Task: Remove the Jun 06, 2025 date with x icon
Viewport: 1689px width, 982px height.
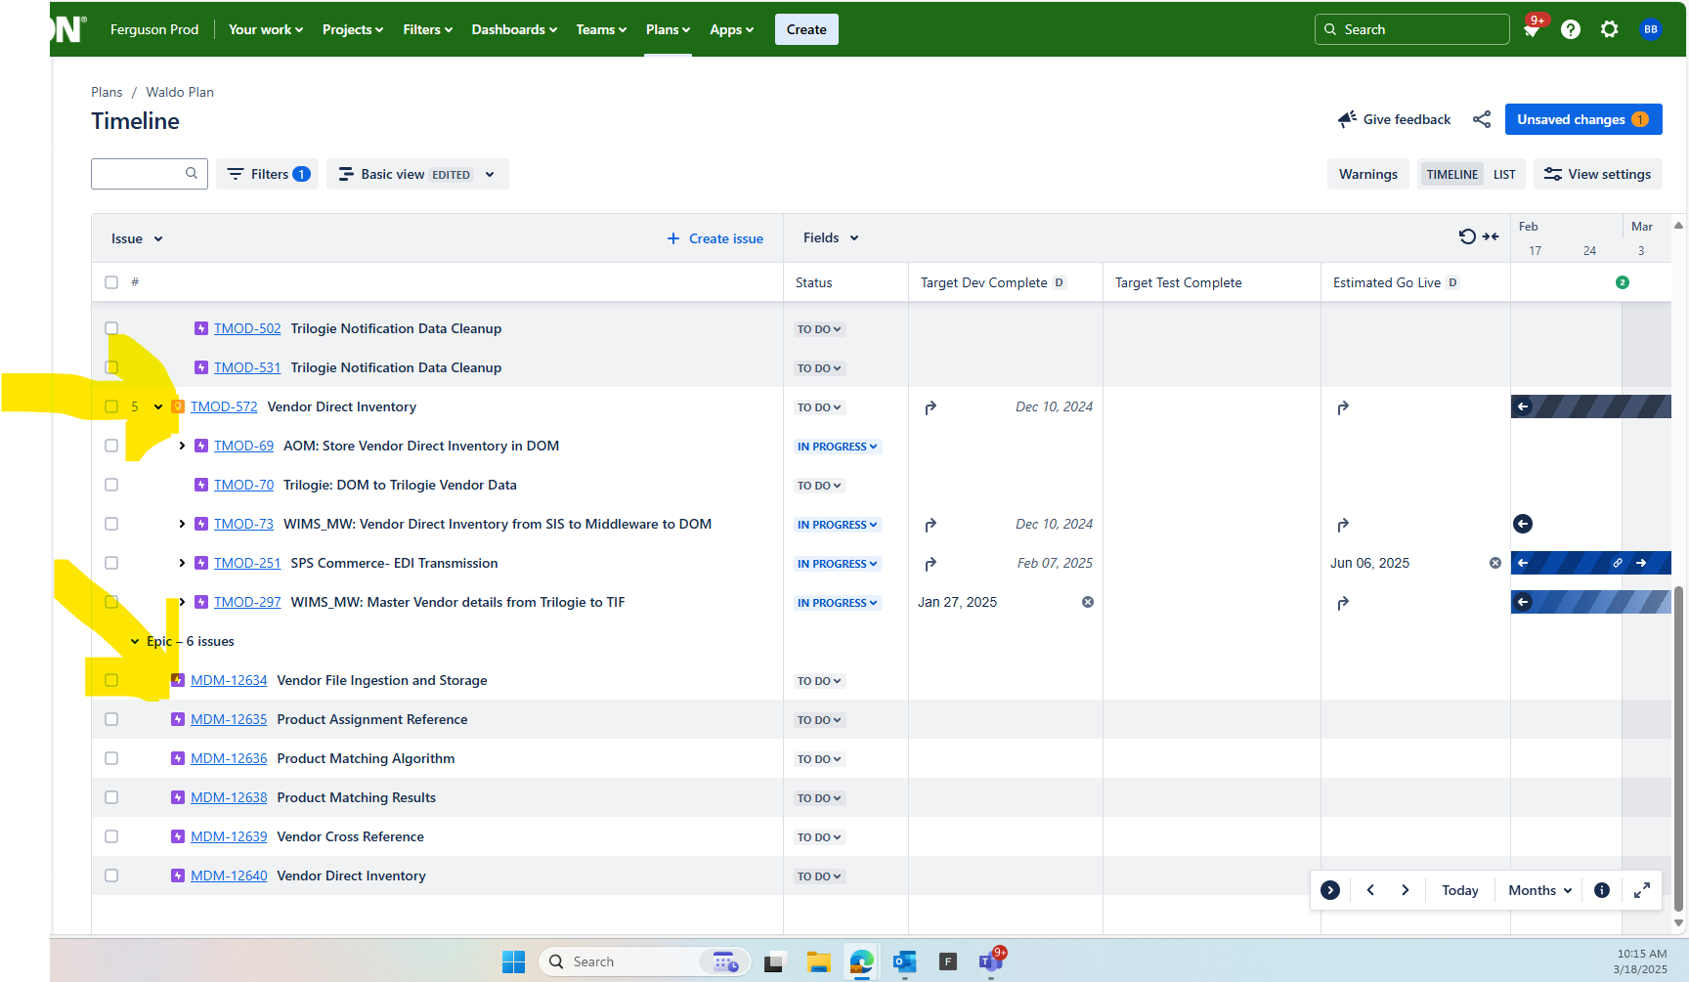Action: pos(1494,563)
